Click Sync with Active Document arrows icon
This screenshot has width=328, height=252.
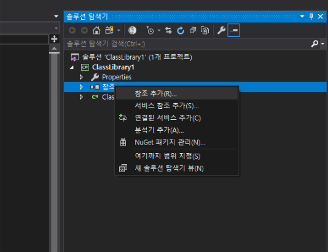click(168, 31)
